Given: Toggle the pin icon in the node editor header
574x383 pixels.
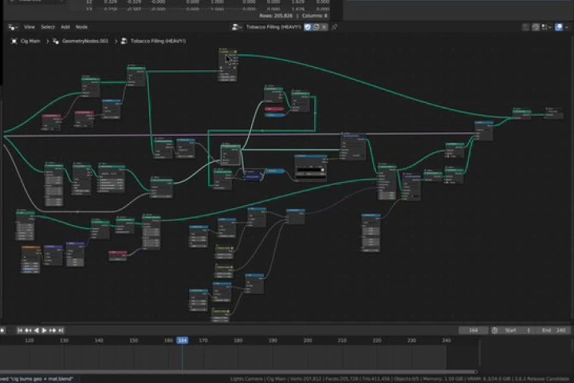Looking at the screenshot, I should point(334,27).
